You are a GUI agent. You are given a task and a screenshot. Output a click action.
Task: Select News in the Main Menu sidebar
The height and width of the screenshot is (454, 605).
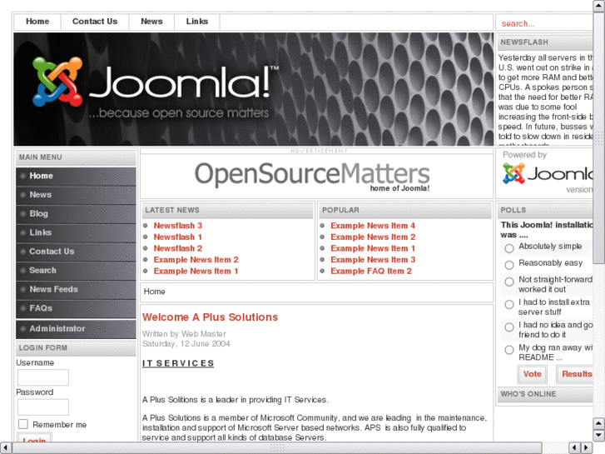pyautogui.click(x=76, y=195)
